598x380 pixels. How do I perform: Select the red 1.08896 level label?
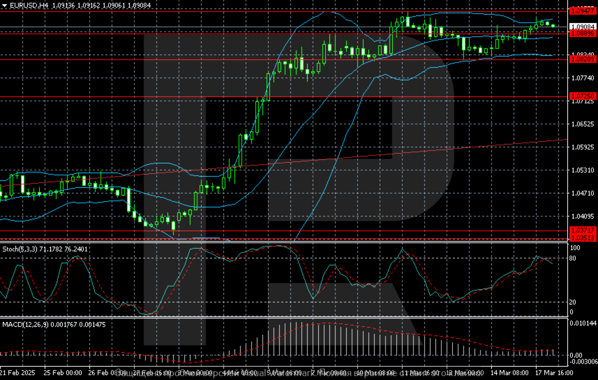coord(582,33)
